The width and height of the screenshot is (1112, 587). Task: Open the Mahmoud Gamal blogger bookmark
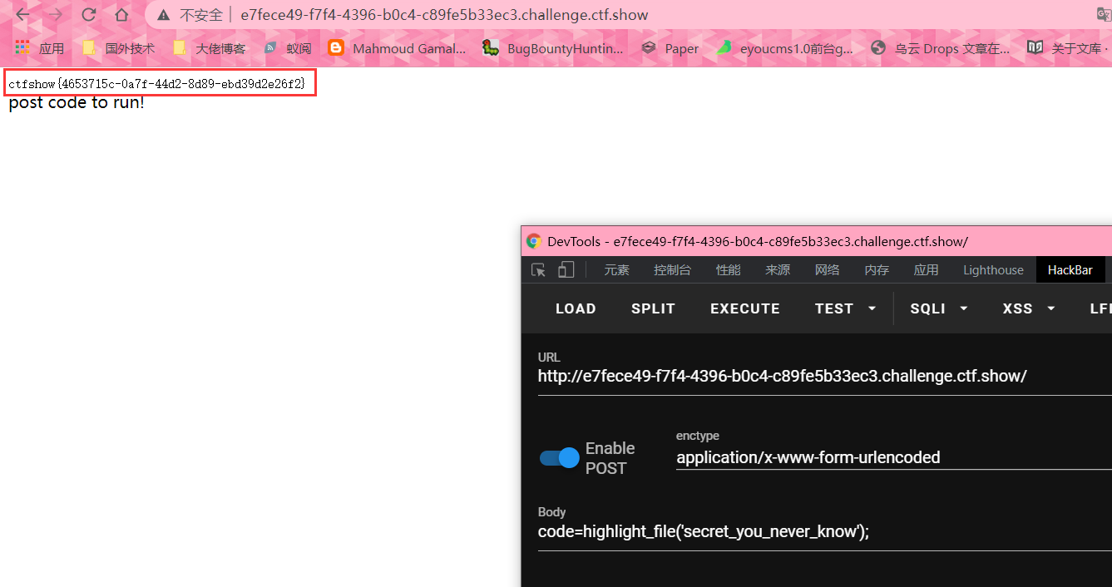(x=397, y=48)
